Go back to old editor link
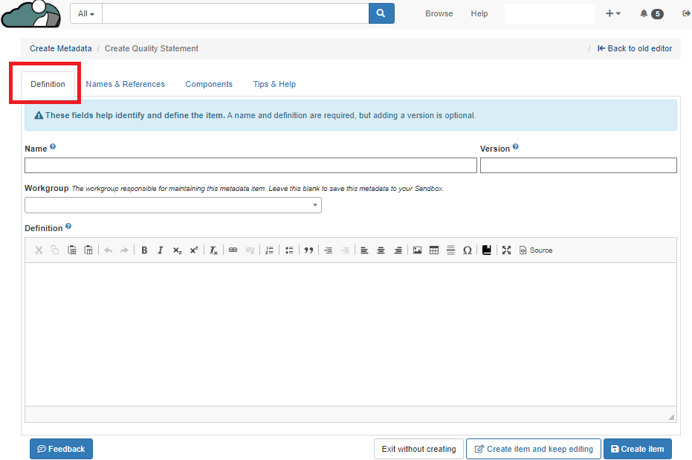 click(x=635, y=48)
